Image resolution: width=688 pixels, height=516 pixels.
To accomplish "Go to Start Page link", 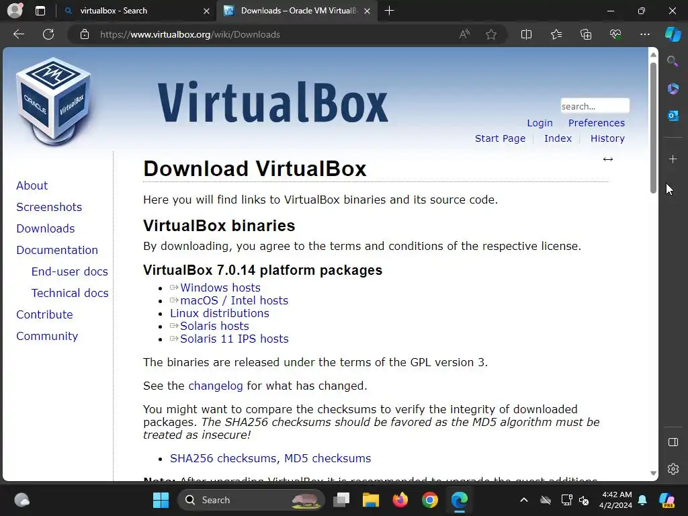I will (x=500, y=138).
